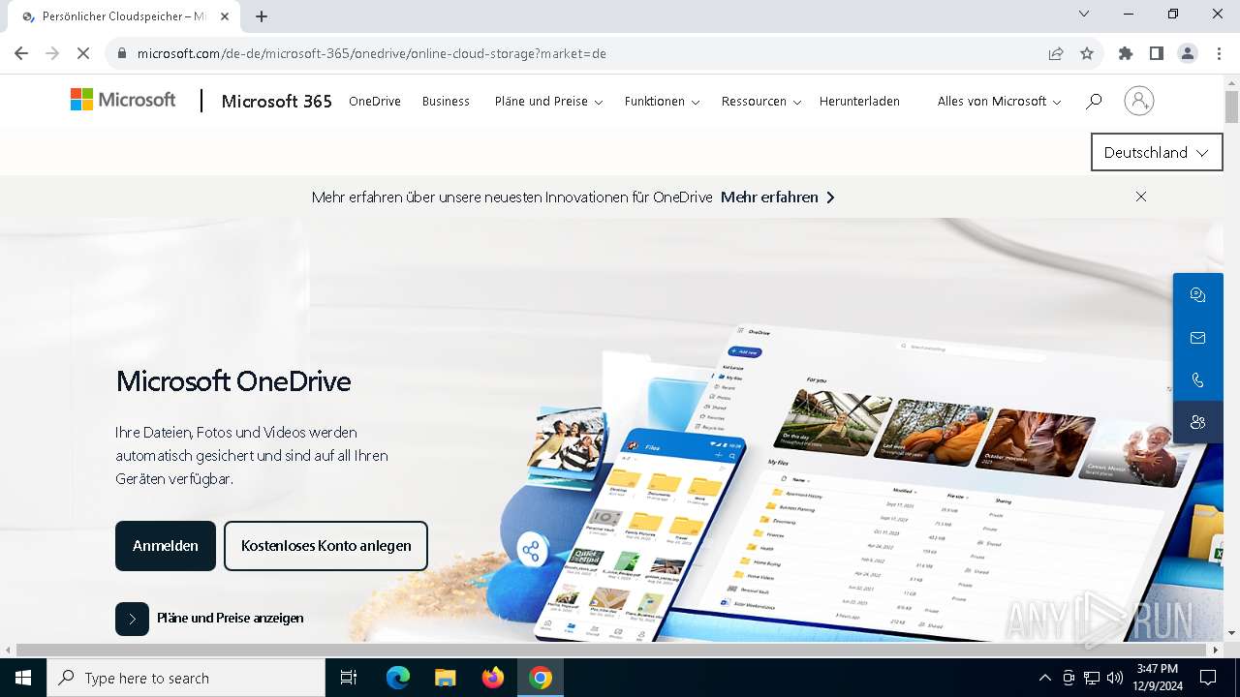Follow the Mehr erfahren link
The width and height of the screenshot is (1240, 697).
point(777,197)
